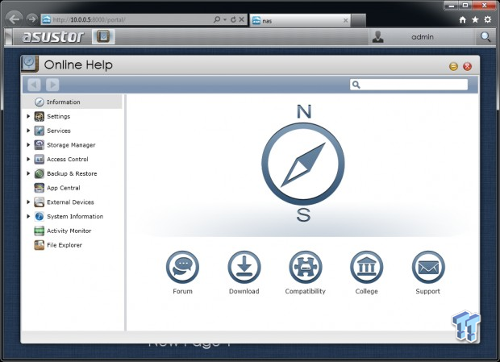Expand the Settings tree node
Image resolution: width=500 pixels, height=362 pixels.
[28, 116]
